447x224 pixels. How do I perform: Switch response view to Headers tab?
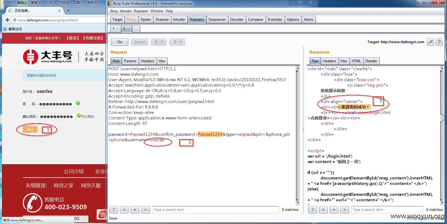click(x=329, y=61)
